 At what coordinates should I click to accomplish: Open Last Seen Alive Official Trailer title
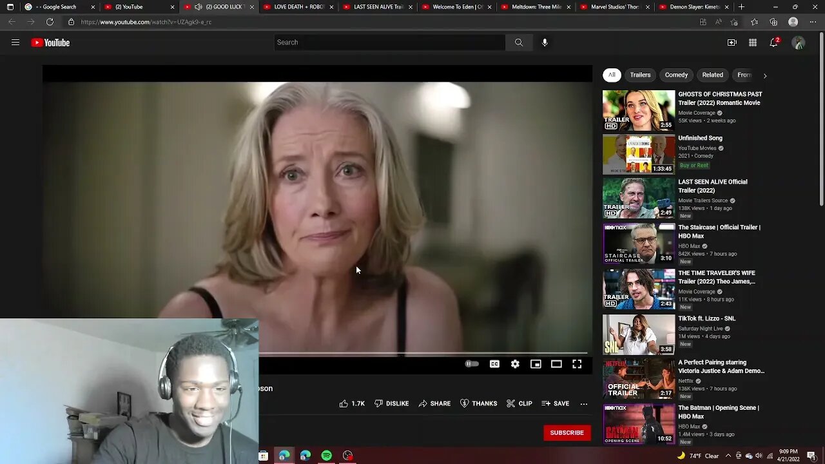tap(713, 186)
